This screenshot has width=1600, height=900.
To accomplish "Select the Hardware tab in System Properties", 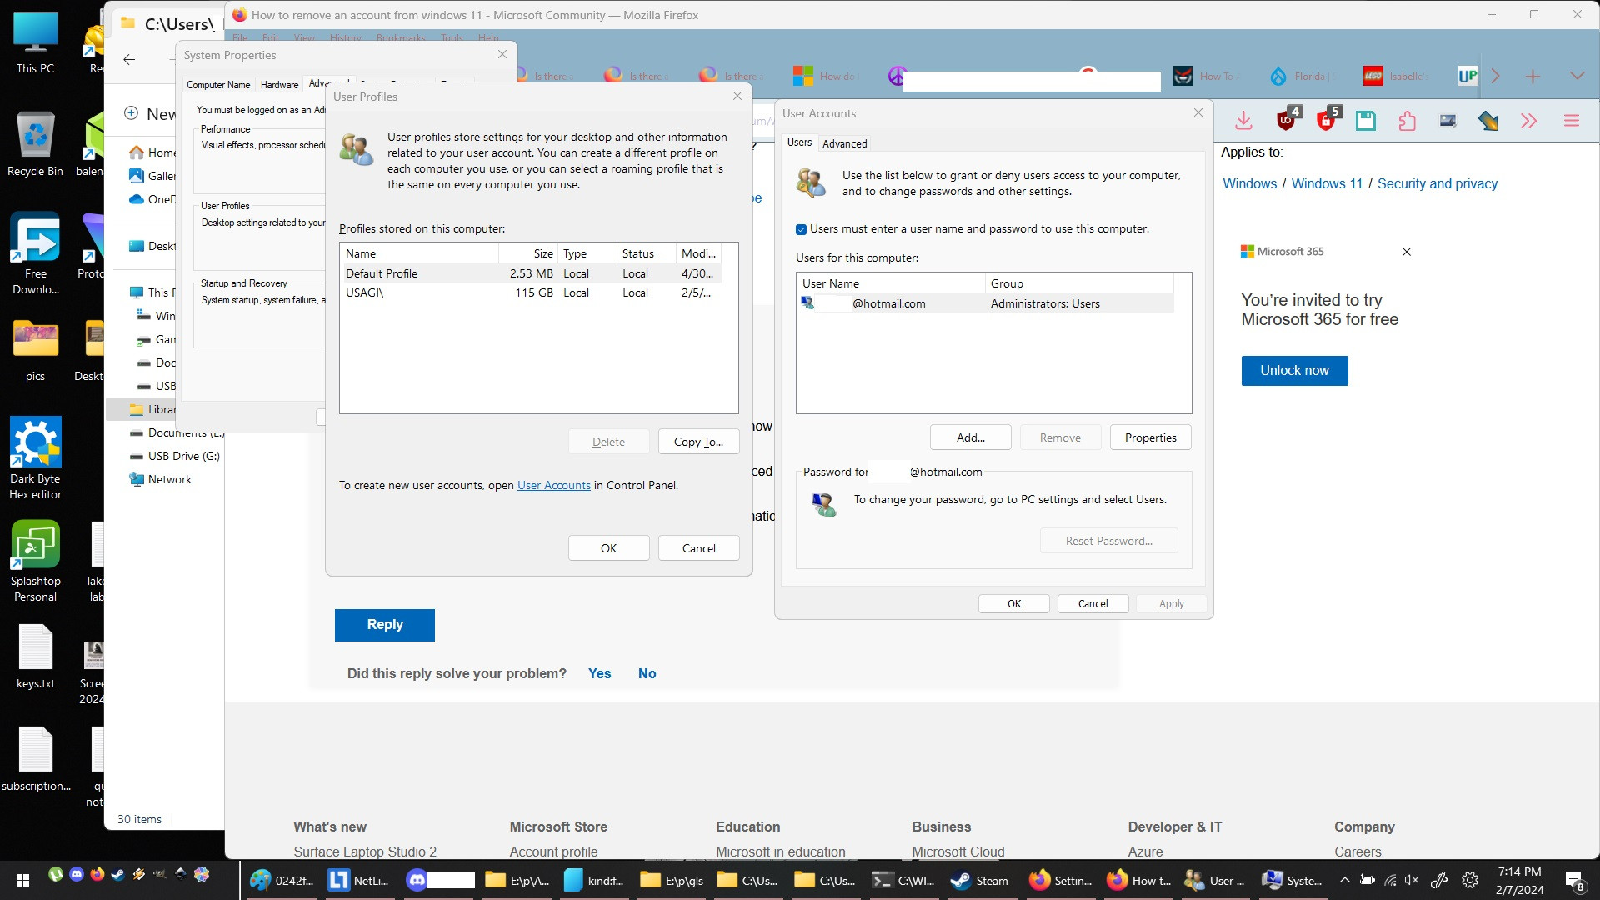I will (279, 85).
